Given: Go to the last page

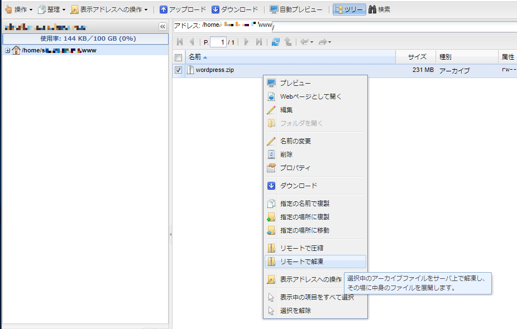Looking at the screenshot, I should (x=259, y=42).
